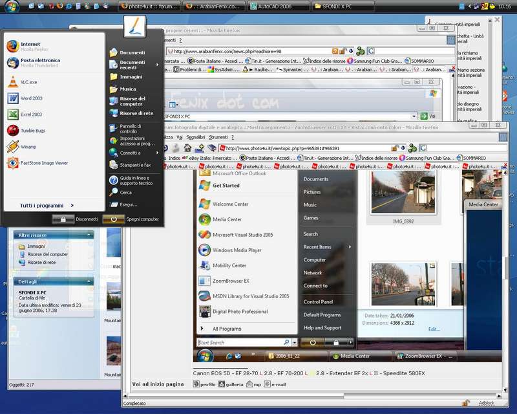Open the Strumenti menu in photo4u Firefox window
This screenshot has width=517, height=414.
pyautogui.click(x=218, y=137)
